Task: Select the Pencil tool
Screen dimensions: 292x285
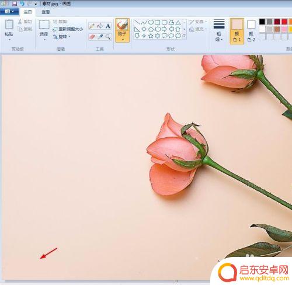Action: (x=92, y=26)
